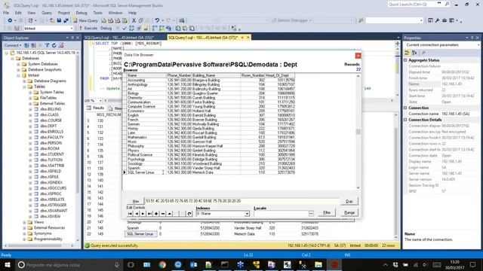Image resolution: width=483 pixels, height=271 pixels.
Task: Open the File menu
Action: pyautogui.click(x=6, y=13)
